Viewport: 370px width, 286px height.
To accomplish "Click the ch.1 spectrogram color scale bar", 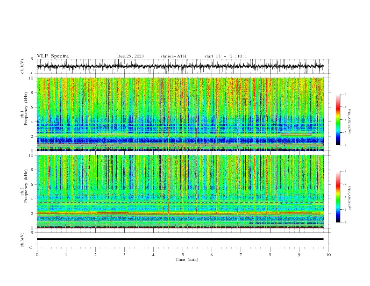I will point(338,120).
